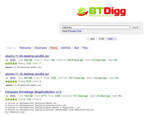Click the BTDigg logo
Viewport: 152px width, 115px height.
coord(101,12)
